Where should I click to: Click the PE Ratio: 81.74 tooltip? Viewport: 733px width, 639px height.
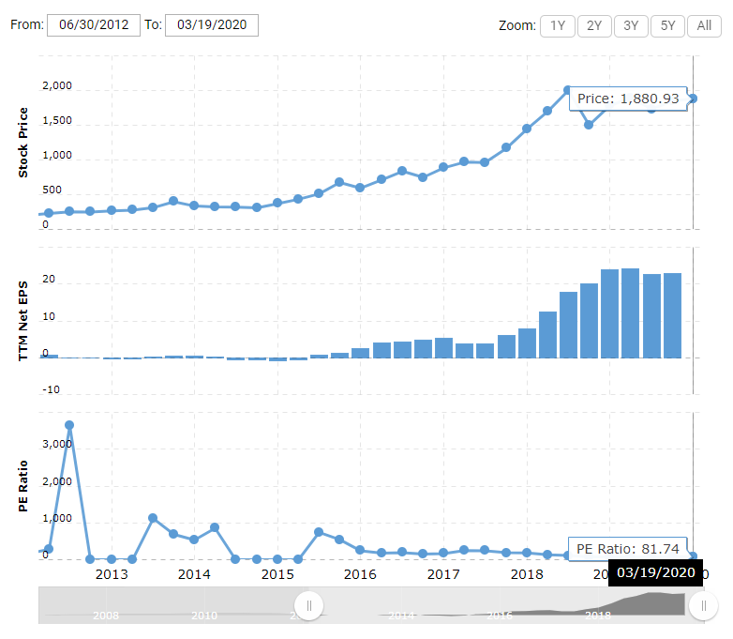pyautogui.click(x=627, y=549)
